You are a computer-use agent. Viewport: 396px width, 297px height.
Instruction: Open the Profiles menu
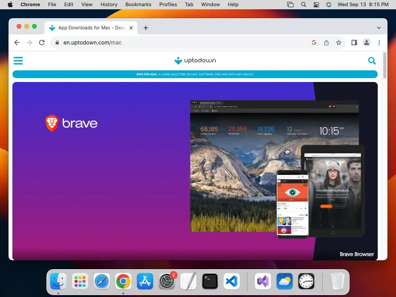168,5
